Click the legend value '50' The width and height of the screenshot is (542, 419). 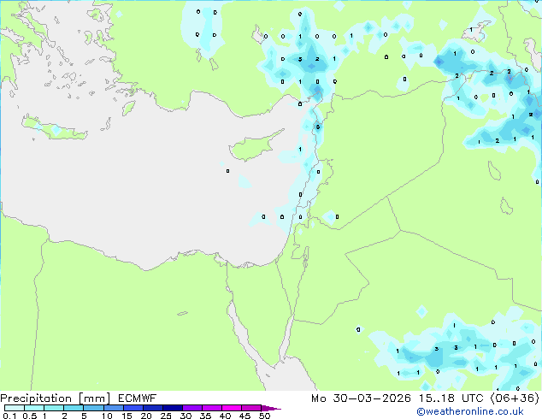(x=264, y=416)
